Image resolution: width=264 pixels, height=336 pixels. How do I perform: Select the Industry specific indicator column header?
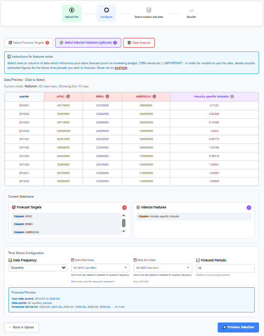[x=214, y=97]
